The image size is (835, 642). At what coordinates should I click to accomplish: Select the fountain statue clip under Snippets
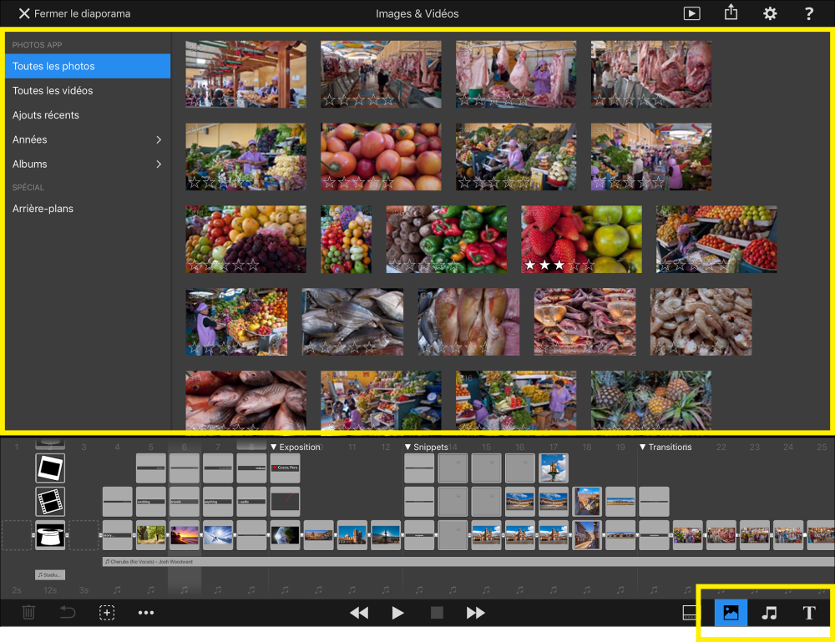554,468
